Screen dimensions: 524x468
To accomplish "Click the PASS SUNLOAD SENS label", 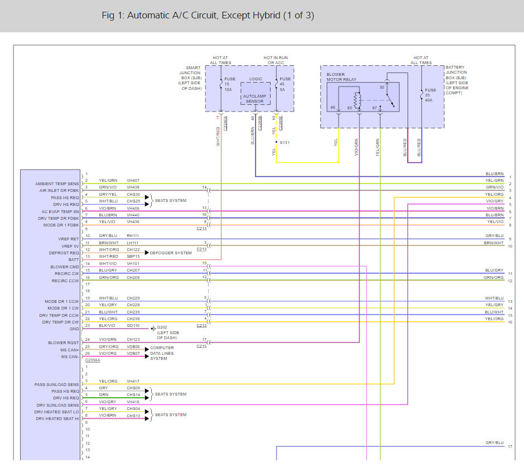I will [56, 384].
